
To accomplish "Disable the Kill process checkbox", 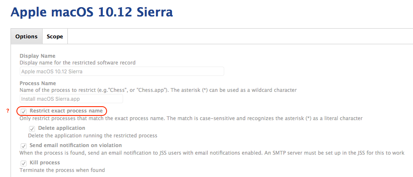I will tap(24, 163).
